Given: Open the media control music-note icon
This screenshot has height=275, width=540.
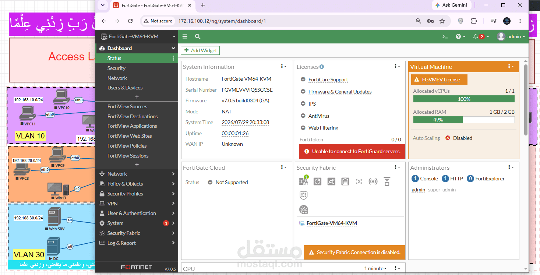Looking at the screenshot, I should coord(494,21).
